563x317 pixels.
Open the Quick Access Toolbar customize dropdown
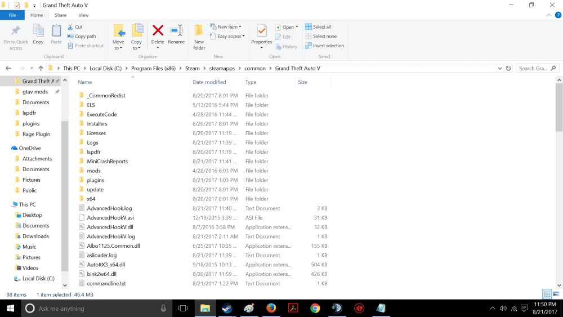click(x=34, y=6)
